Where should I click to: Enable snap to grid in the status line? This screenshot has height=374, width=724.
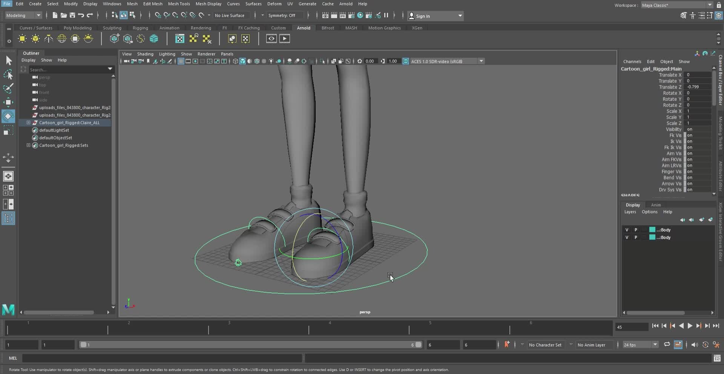pyautogui.click(x=157, y=15)
